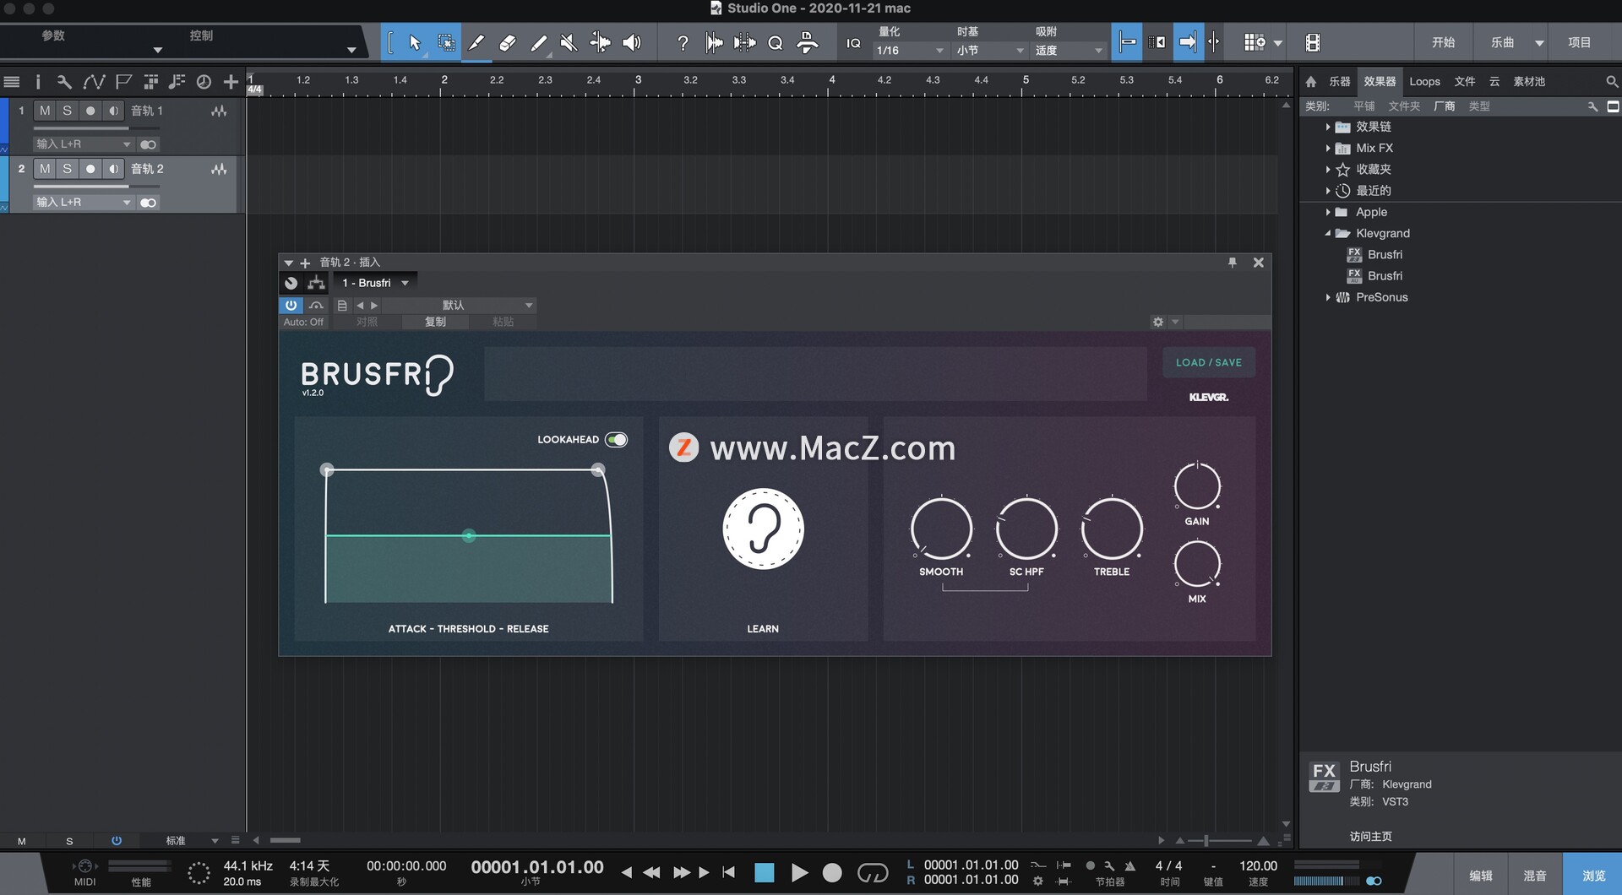
Task: Click the 复制 copy button
Action: [435, 322]
